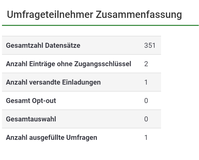Image resolution: width=199 pixels, height=160 pixels.
Task: Click the value 351 for total records
Action: pos(150,46)
